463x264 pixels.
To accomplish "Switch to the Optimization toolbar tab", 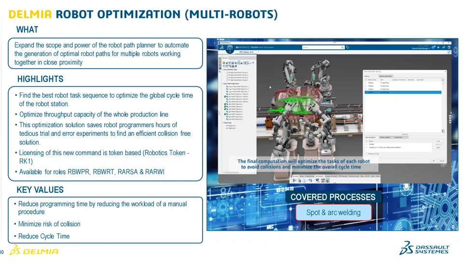I will 319,176.
